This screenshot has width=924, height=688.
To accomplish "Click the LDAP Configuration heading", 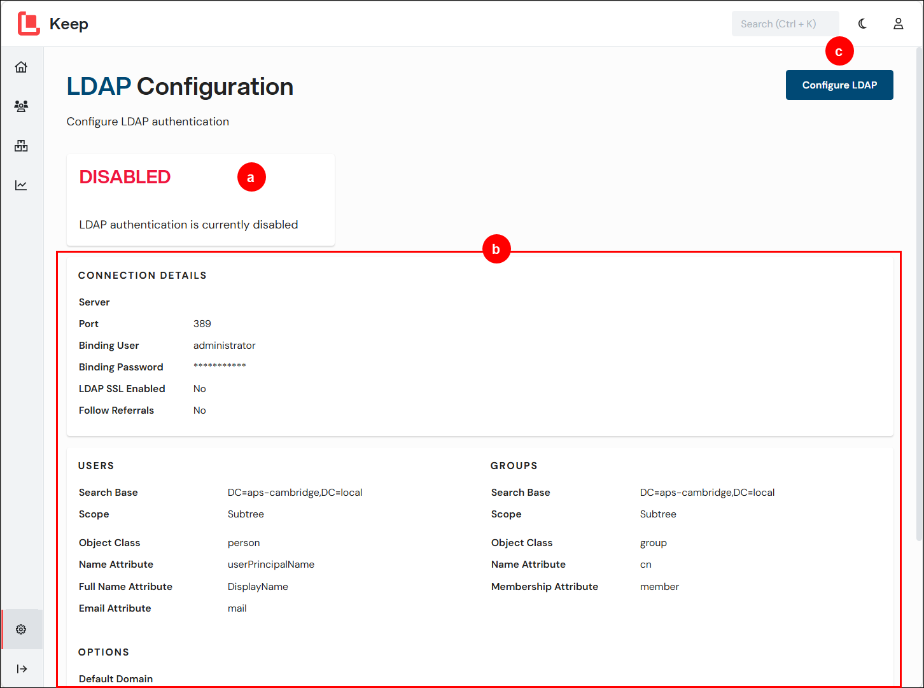I will [180, 87].
